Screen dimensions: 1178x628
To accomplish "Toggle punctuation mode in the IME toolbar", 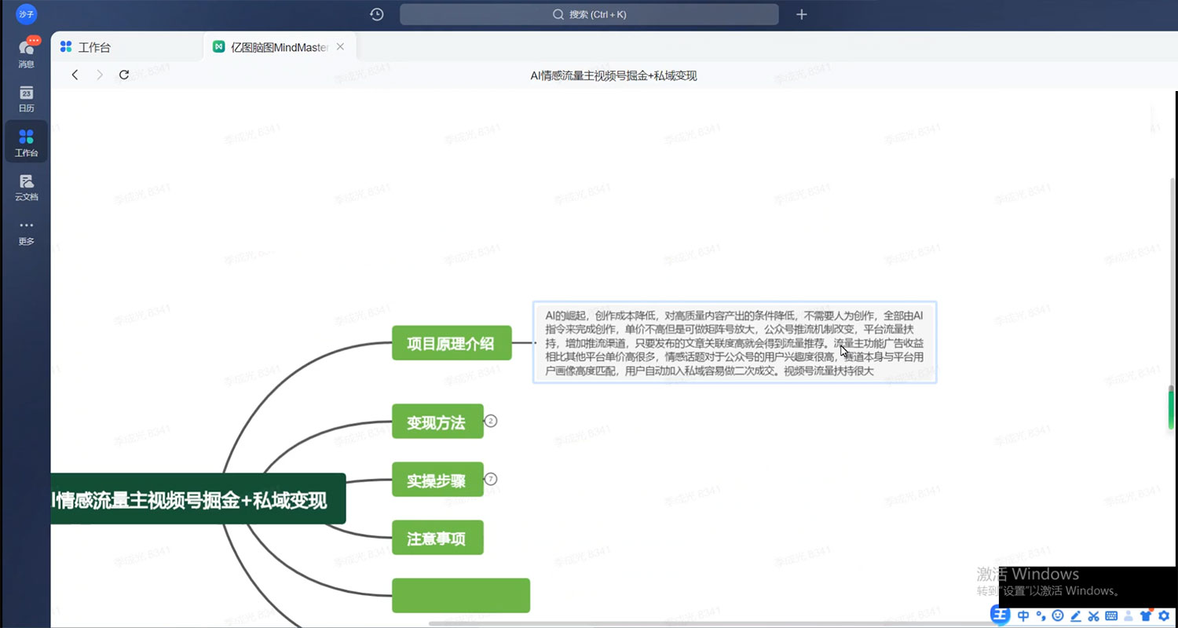I will (x=1041, y=616).
